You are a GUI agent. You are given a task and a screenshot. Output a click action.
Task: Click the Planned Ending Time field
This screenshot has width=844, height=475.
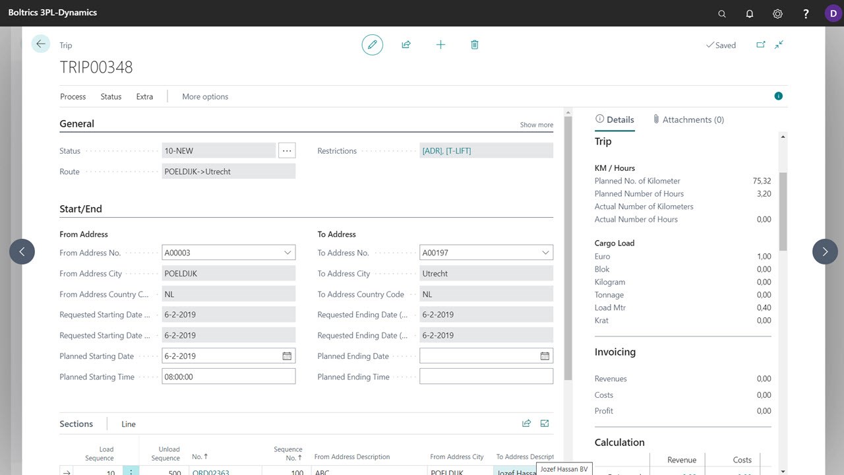pyautogui.click(x=486, y=377)
